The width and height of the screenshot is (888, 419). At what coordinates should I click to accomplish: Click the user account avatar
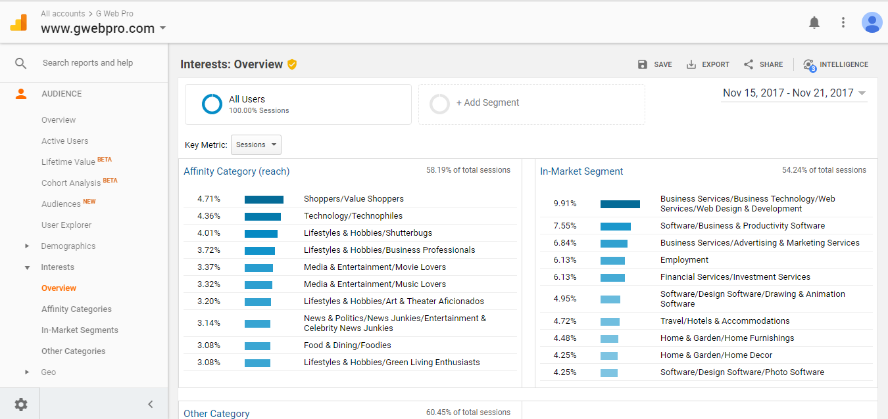(x=872, y=22)
